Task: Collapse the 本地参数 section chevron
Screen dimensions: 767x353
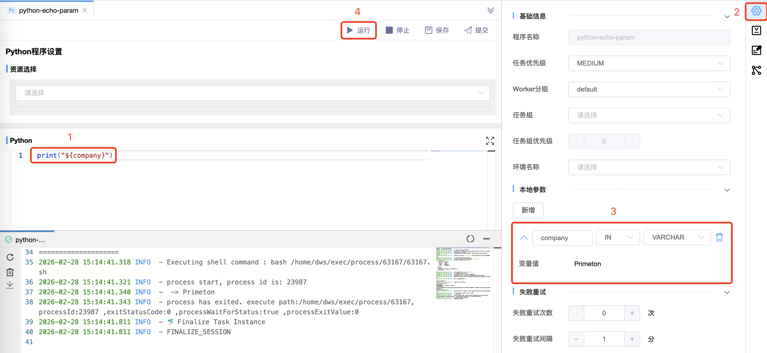Action: (727, 190)
